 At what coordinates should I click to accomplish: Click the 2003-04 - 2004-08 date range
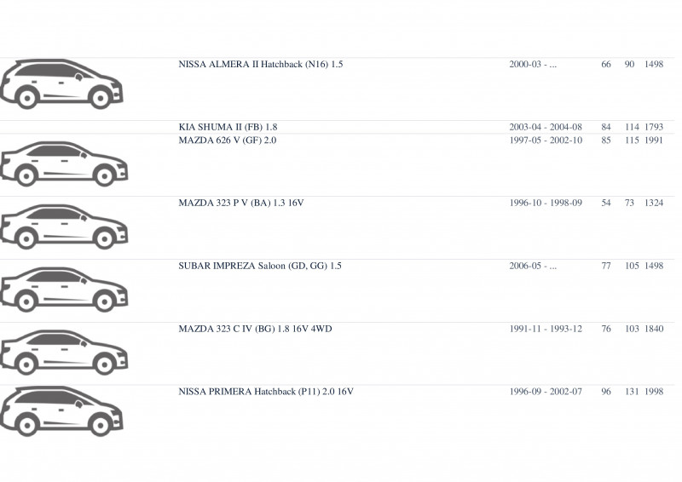coord(546,127)
